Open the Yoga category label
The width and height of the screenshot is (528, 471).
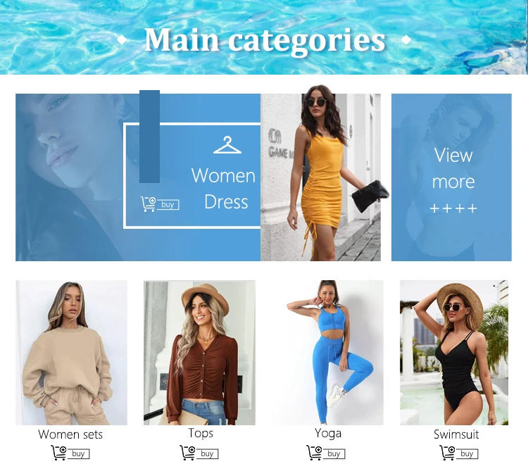[328, 433]
